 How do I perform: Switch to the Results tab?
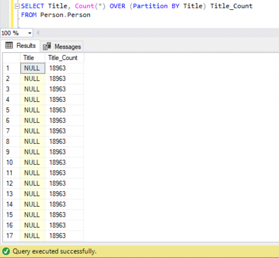(20, 46)
